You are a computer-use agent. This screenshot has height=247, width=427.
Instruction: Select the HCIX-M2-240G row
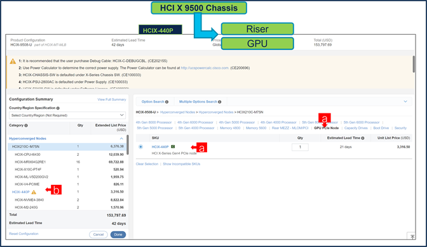tap(67, 207)
